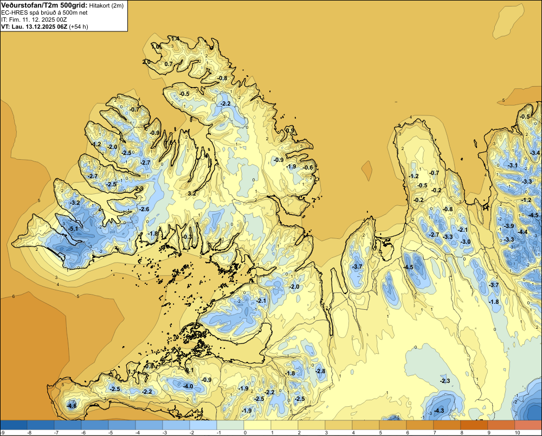Click the 'Hitakort (2m)' subtitle text
Viewport: 542px width, 436px height.
[106, 5]
